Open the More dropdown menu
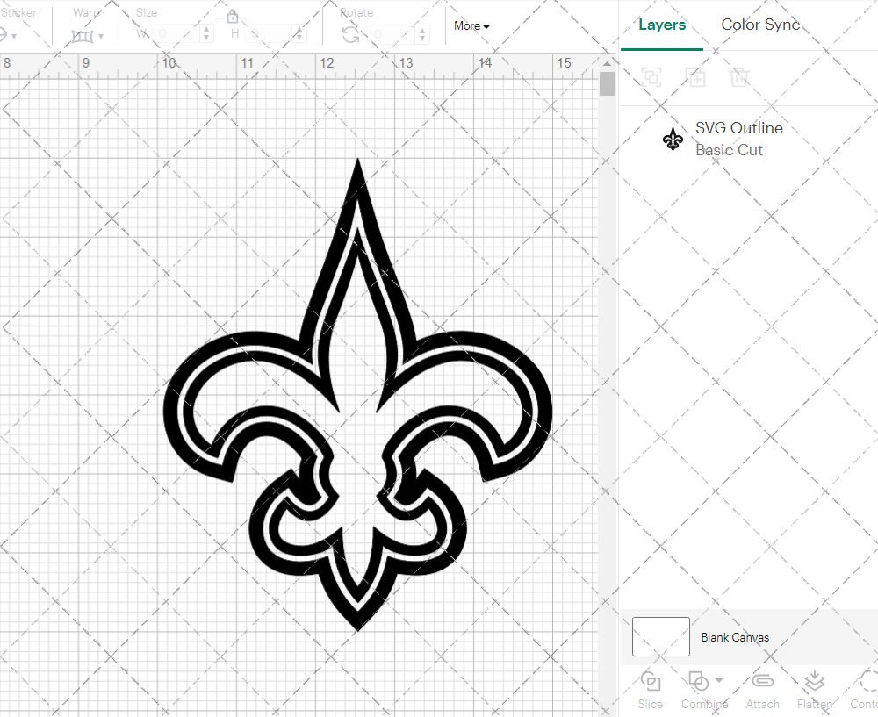The height and width of the screenshot is (717, 878). click(x=471, y=26)
